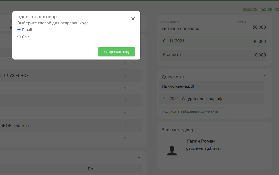This screenshot has height=175, width=279.
Task: Click the частично оплачено status
Action: [180, 28]
